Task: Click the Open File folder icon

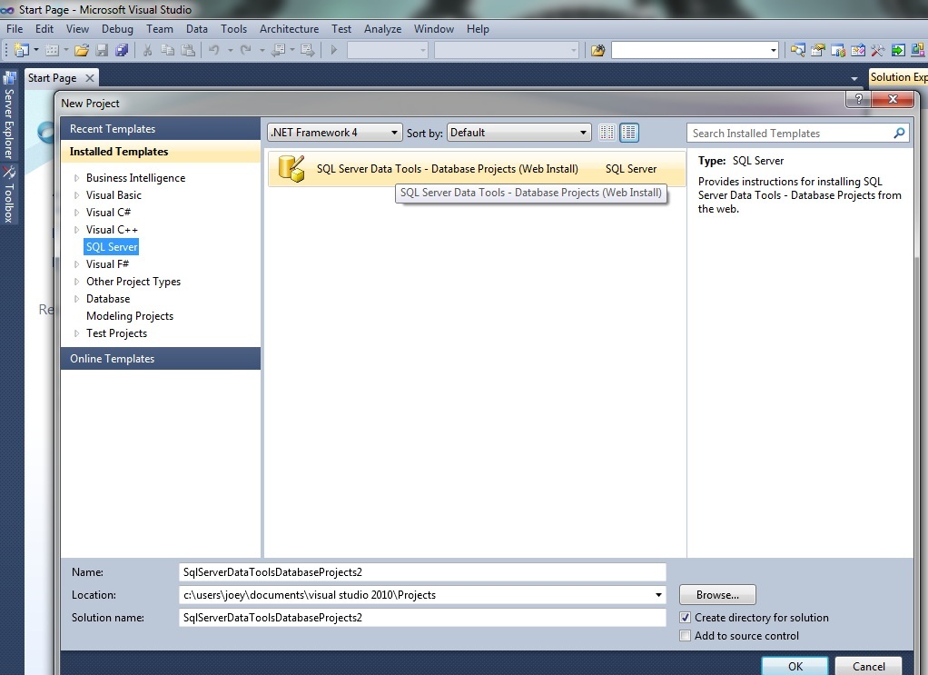Action: click(x=82, y=50)
